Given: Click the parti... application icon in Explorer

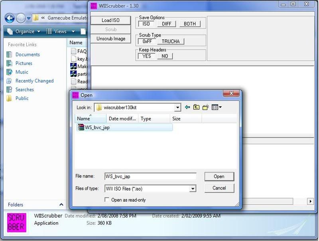Looking at the screenshot, I should 73,74.
